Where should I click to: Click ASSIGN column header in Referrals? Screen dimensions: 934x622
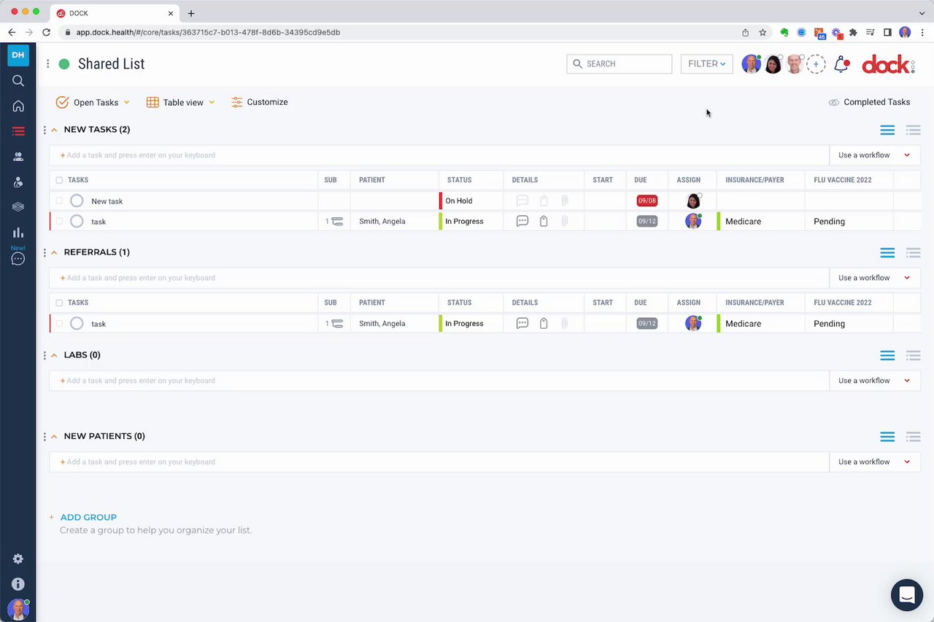(688, 303)
